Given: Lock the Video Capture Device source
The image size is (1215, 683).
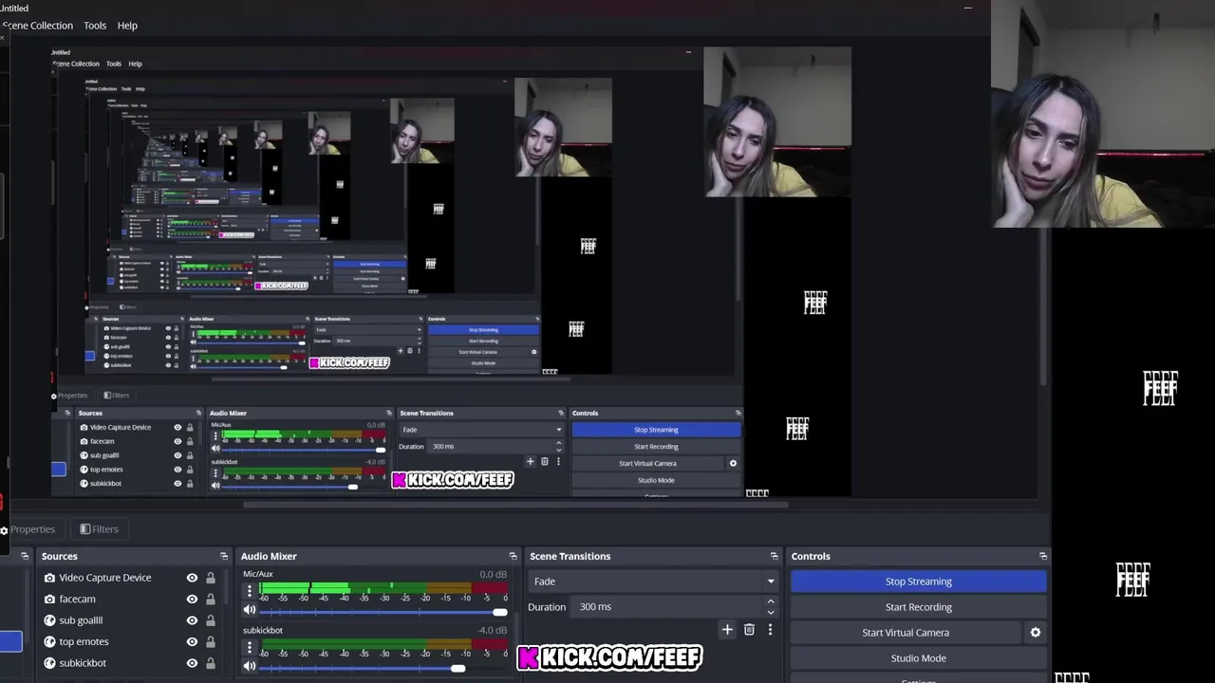Looking at the screenshot, I should click(x=211, y=578).
